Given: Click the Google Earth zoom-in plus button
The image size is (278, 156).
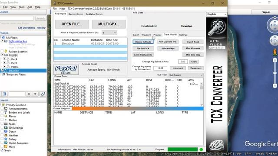Looking at the screenshot, I should 275,60.
